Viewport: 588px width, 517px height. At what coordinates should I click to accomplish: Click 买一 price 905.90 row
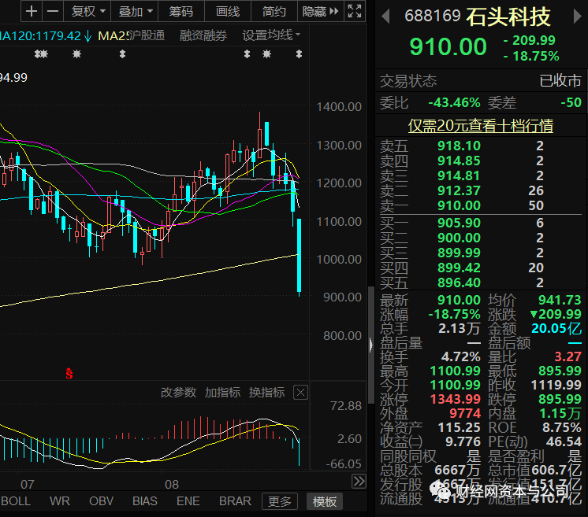480,223
